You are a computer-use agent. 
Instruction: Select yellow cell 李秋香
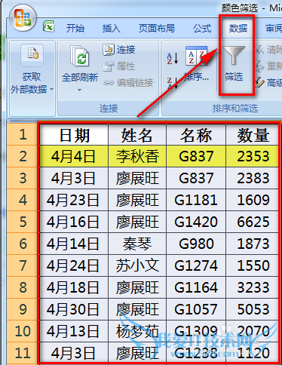coord(137,156)
